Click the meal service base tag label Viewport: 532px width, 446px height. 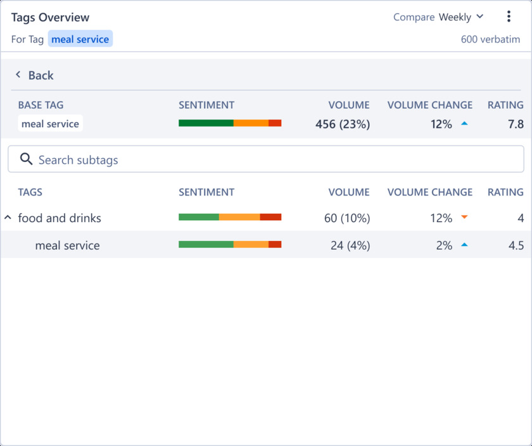click(50, 124)
